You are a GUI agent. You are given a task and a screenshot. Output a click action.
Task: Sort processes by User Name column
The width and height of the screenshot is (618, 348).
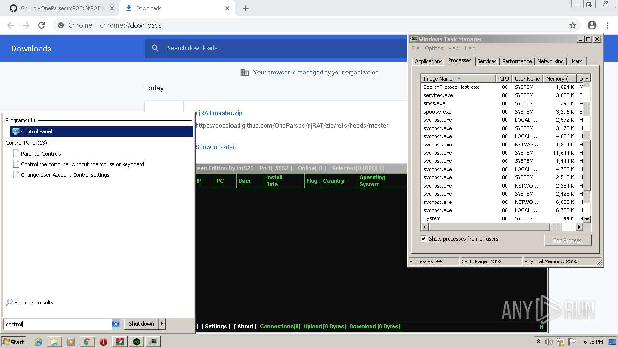pos(527,78)
